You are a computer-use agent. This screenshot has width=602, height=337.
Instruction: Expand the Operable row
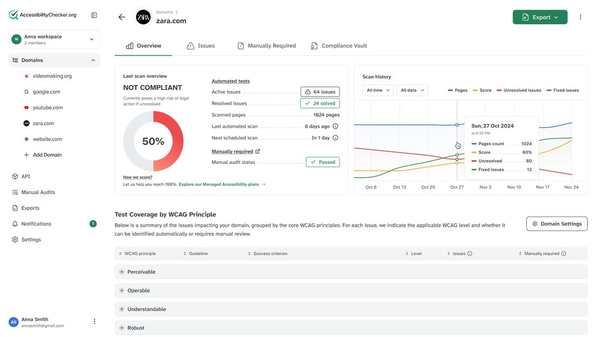[x=351, y=290]
